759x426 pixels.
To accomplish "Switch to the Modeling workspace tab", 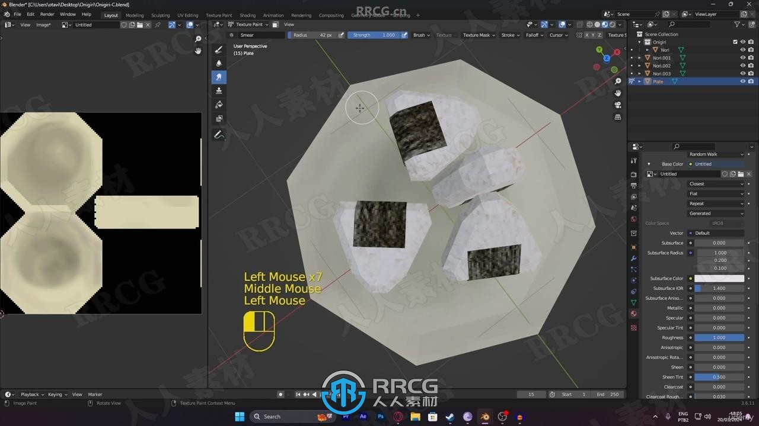I will point(135,15).
